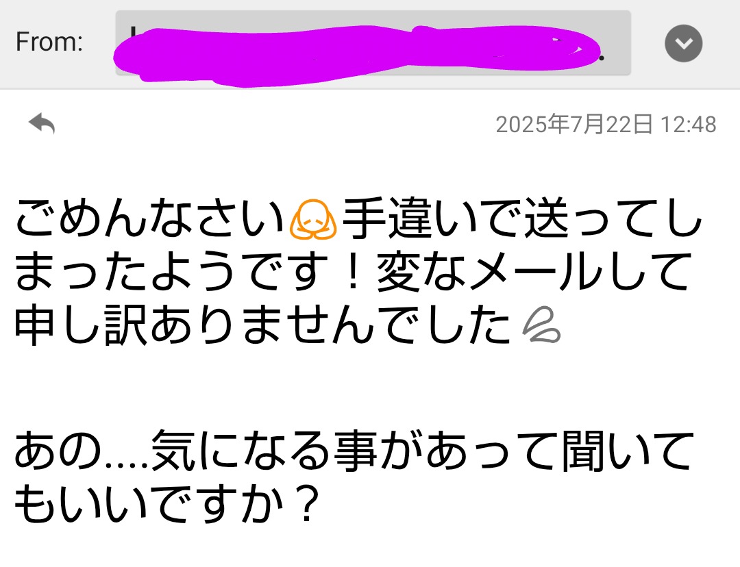Tap the reply arrow icon
Viewport: 740px width, 567px height.
42,123
